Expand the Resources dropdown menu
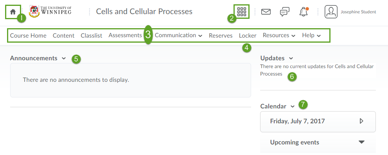388x155 pixels. click(x=279, y=35)
